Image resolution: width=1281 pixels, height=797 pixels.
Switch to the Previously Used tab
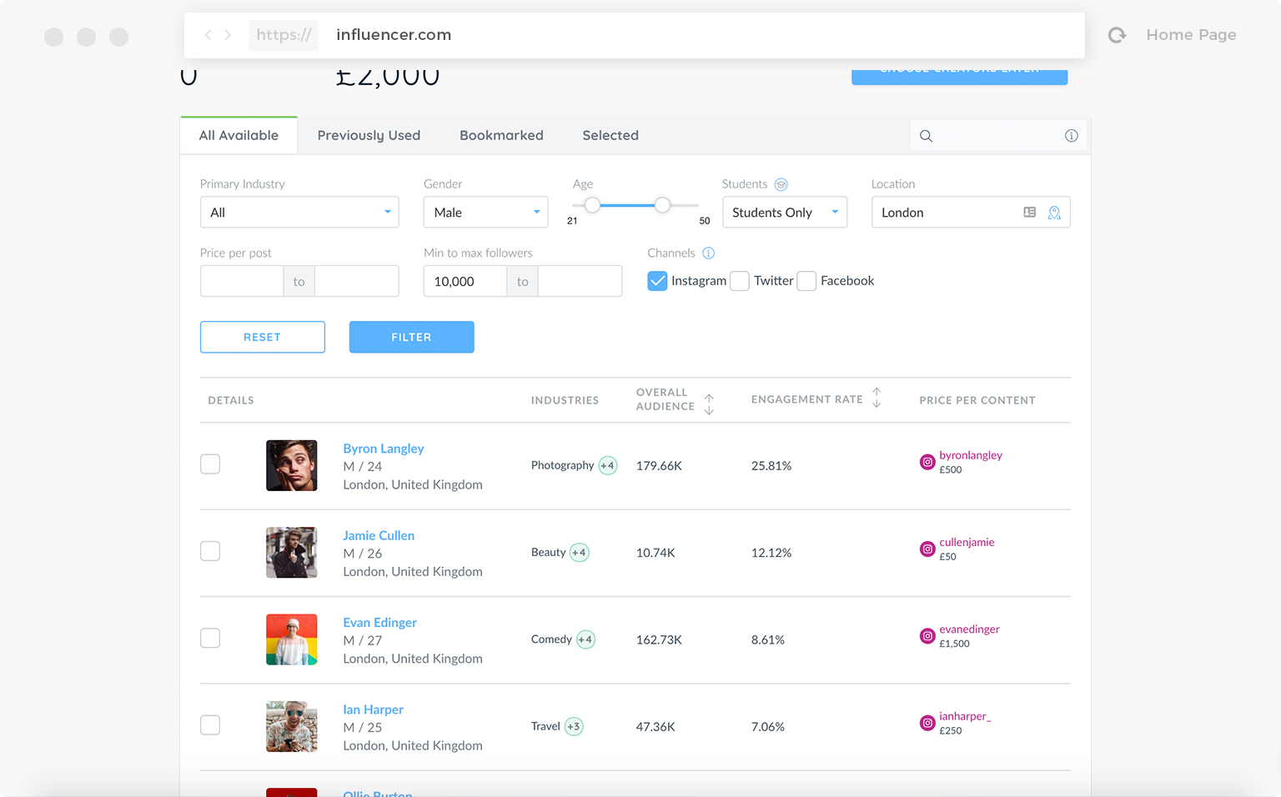369,135
